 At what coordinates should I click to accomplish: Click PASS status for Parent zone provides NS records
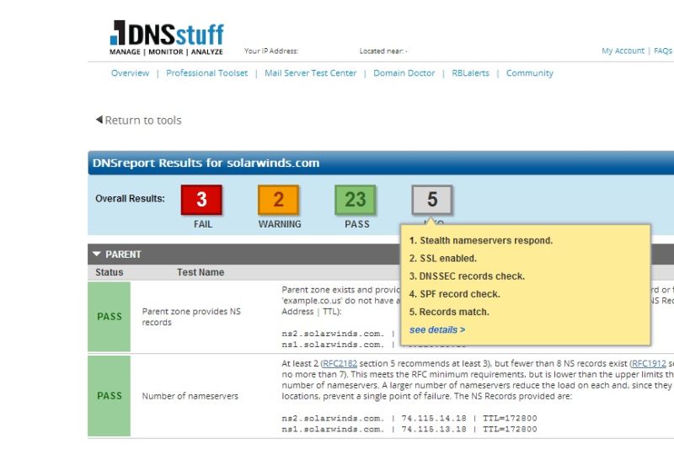[x=110, y=317]
